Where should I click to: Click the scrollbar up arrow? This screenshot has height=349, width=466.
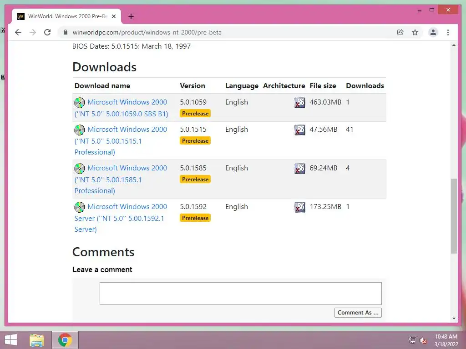[x=454, y=45]
